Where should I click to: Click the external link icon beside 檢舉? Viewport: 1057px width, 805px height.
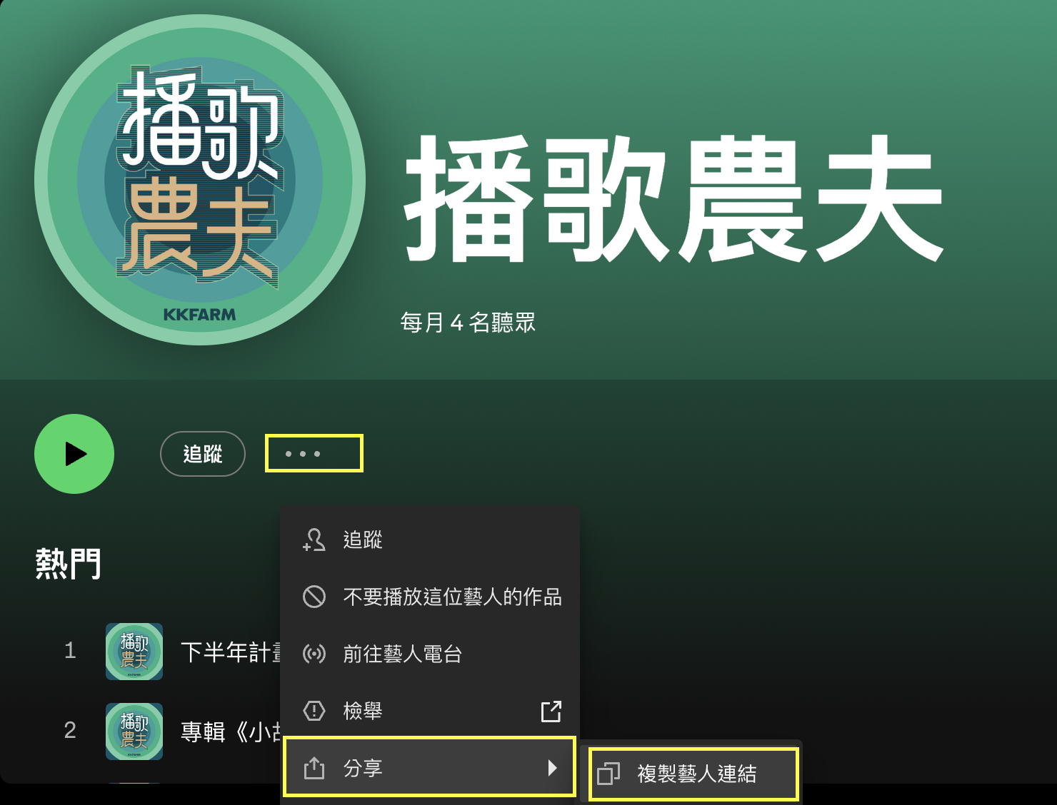pyautogui.click(x=551, y=711)
